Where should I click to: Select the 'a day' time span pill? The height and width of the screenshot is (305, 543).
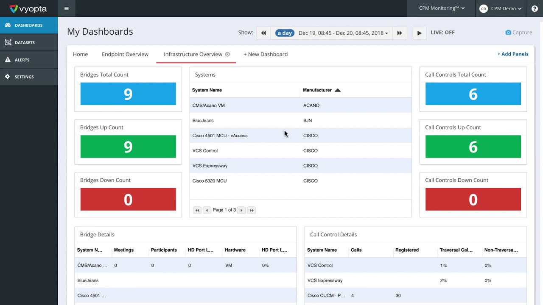point(285,33)
